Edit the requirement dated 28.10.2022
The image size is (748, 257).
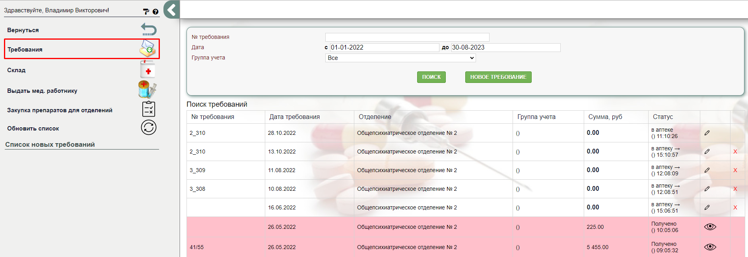(x=707, y=133)
